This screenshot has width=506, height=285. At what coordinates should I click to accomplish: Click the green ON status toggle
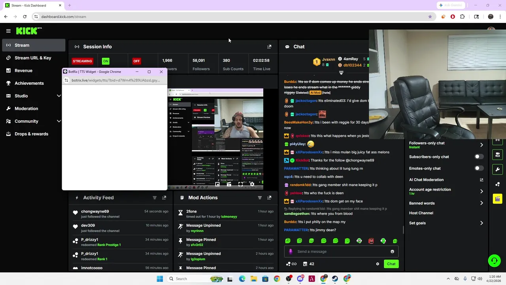click(x=106, y=61)
